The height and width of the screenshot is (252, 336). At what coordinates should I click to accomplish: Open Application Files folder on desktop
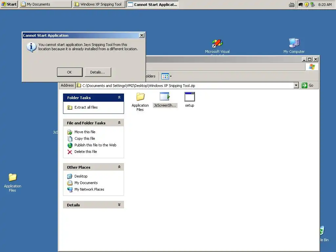12,183
